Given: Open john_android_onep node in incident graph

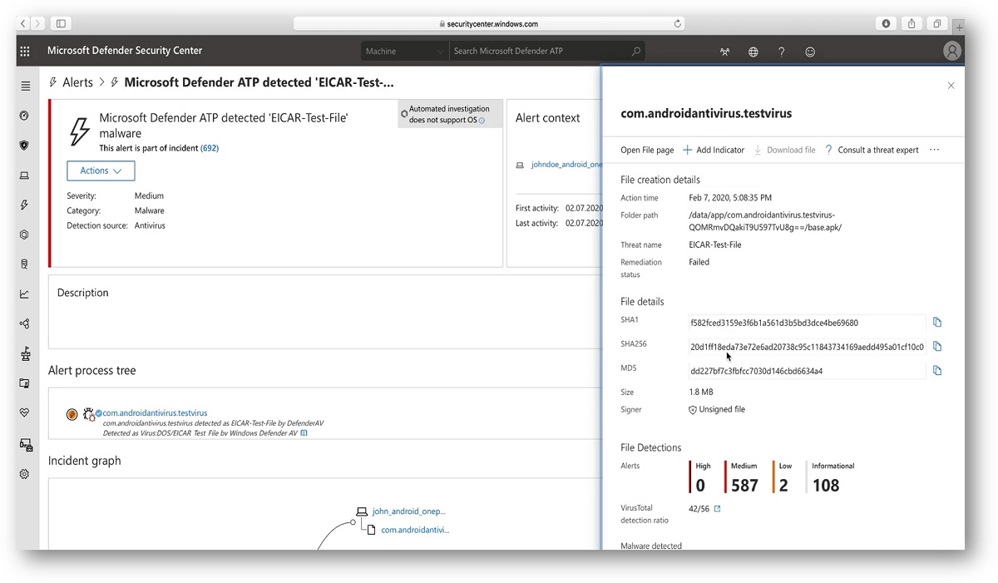Looking at the screenshot, I should 408,511.
